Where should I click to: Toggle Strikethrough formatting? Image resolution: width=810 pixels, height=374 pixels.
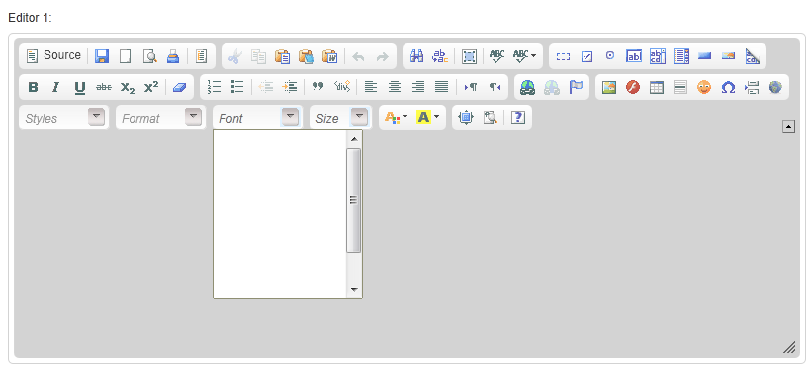point(103,87)
